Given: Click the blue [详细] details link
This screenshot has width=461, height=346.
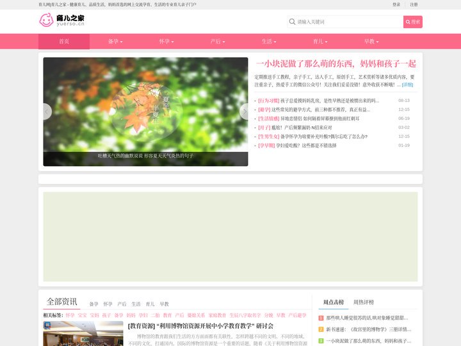Looking at the screenshot, I should pyautogui.click(x=407, y=85).
